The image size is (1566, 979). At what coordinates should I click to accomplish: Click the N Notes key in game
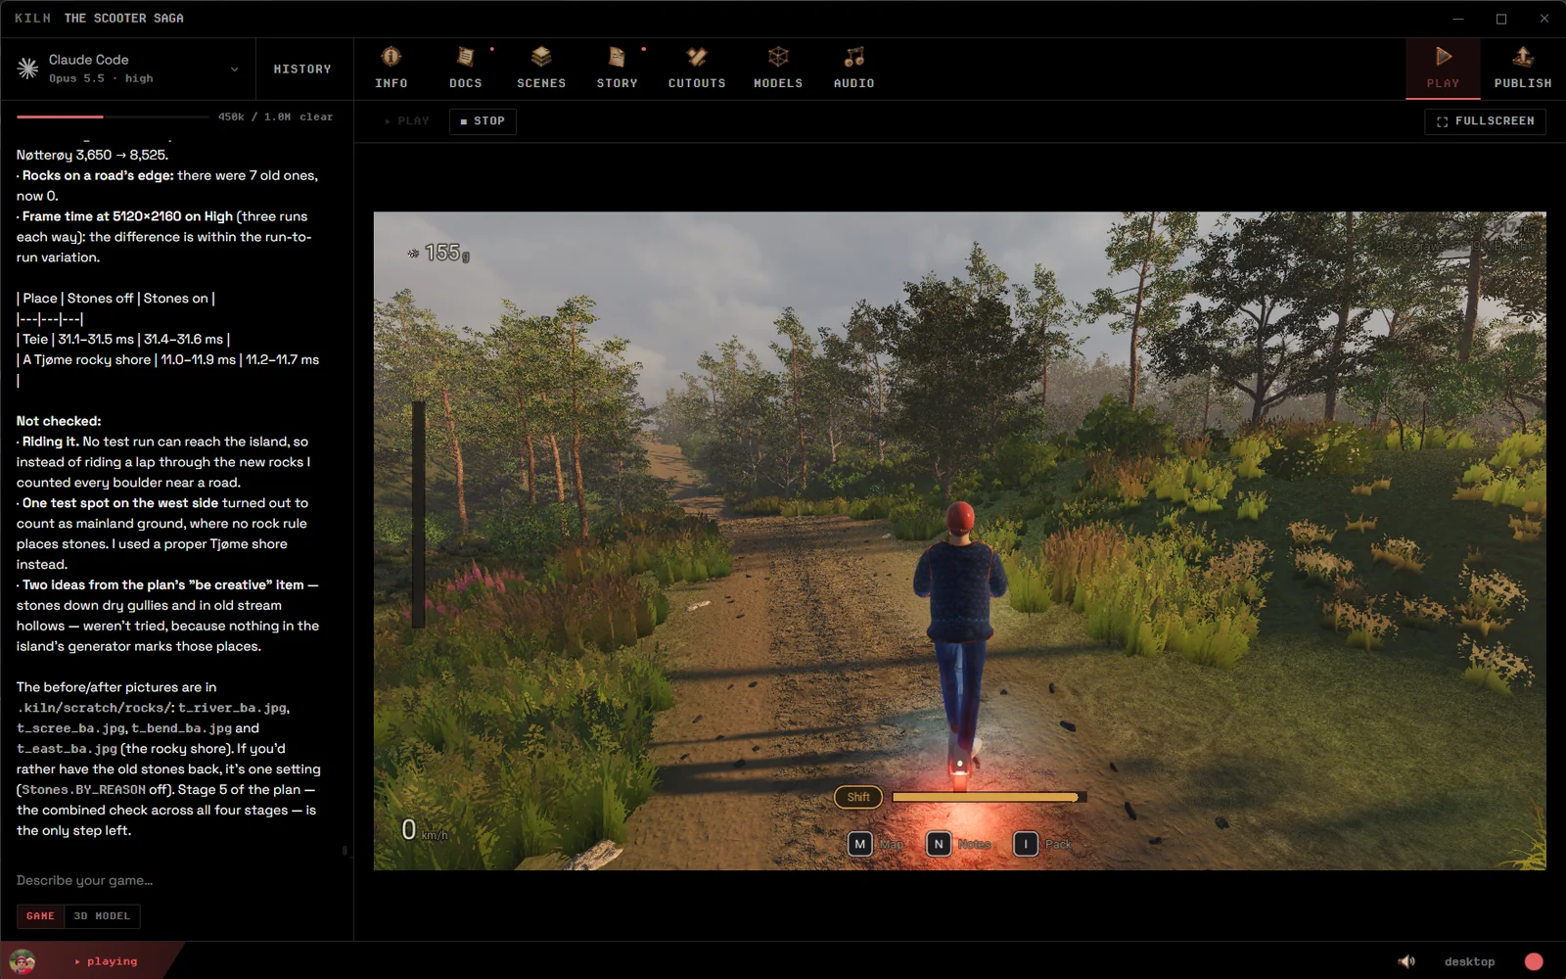coord(938,844)
